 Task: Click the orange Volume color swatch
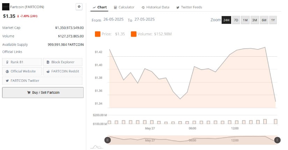coord(134,34)
